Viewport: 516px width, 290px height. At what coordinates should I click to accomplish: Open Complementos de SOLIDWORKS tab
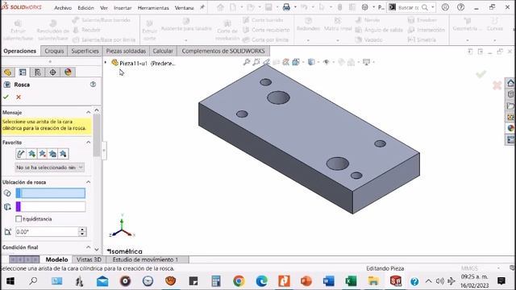(223, 51)
